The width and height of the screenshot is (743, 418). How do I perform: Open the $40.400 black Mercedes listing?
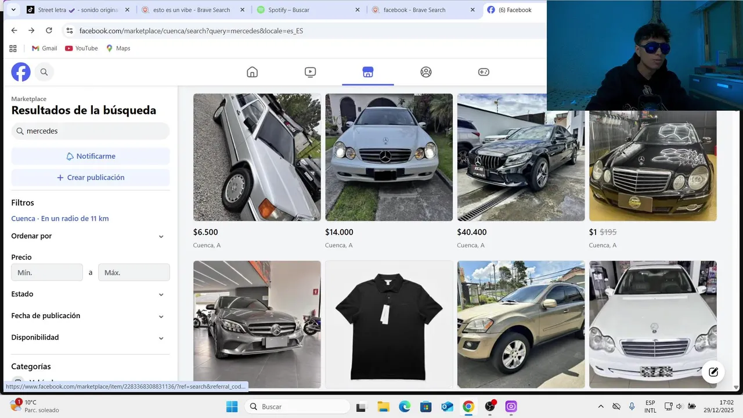(521, 157)
